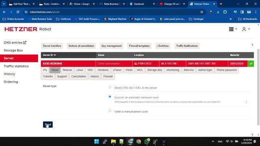The width and height of the screenshot is (260, 146).
Task: Reload the Hetzner Robot page
Action: tap(18, 12)
